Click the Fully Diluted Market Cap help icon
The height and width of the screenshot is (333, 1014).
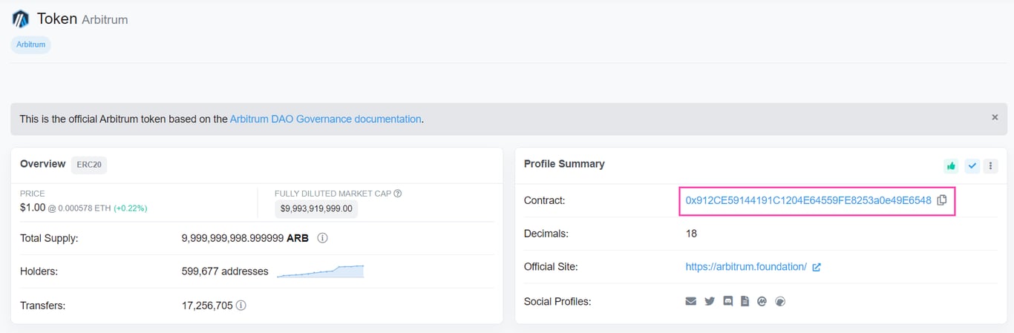pyautogui.click(x=398, y=194)
